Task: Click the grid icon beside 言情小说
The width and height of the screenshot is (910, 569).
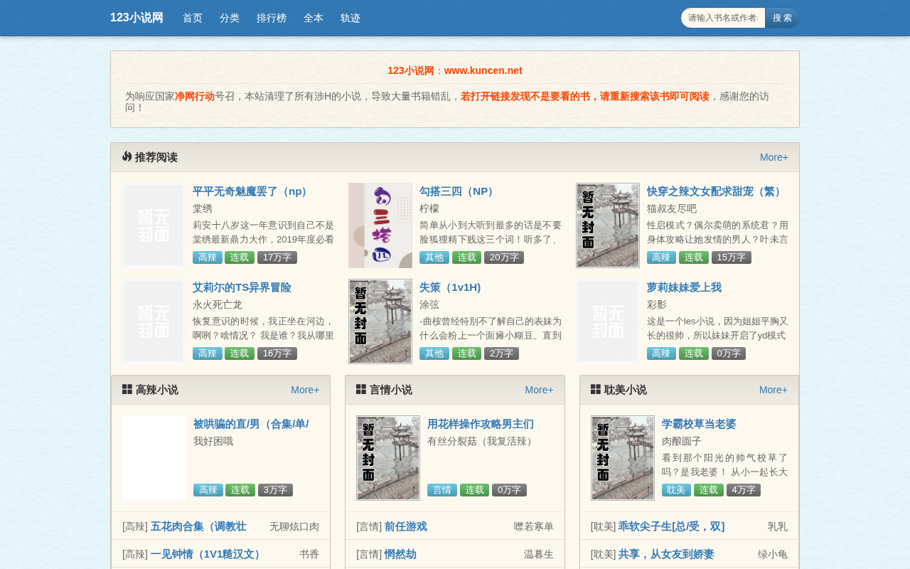Action: (x=361, y=389)
